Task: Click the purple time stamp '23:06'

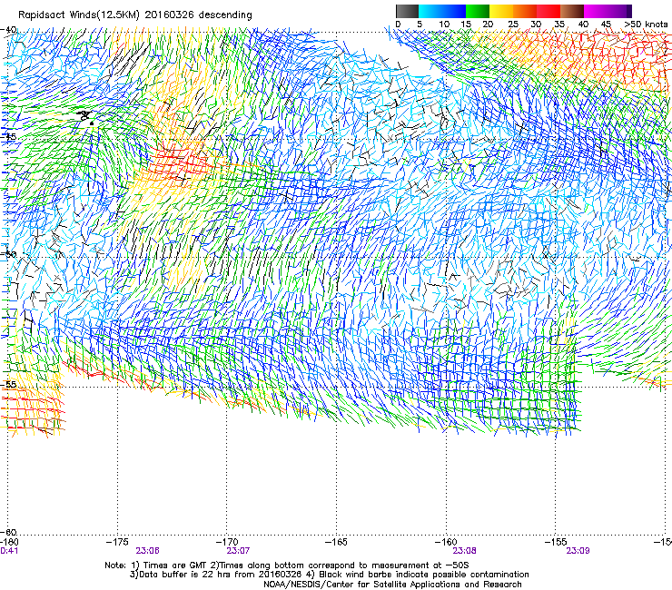Action: [x=147, y=551]
